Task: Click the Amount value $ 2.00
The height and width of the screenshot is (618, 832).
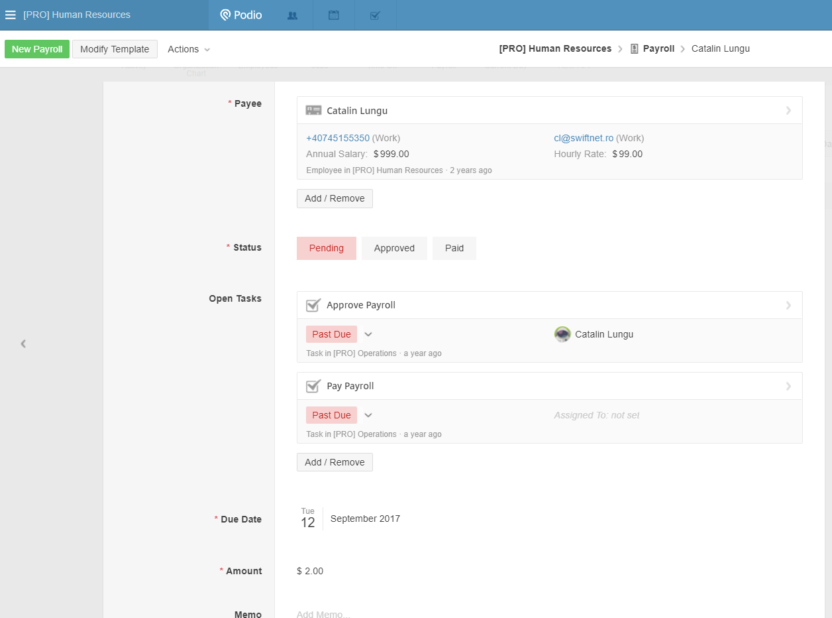Action: click(310, 571)
